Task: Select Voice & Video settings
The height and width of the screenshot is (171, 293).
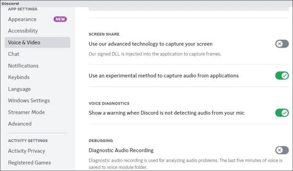Action: click(37, 42)
